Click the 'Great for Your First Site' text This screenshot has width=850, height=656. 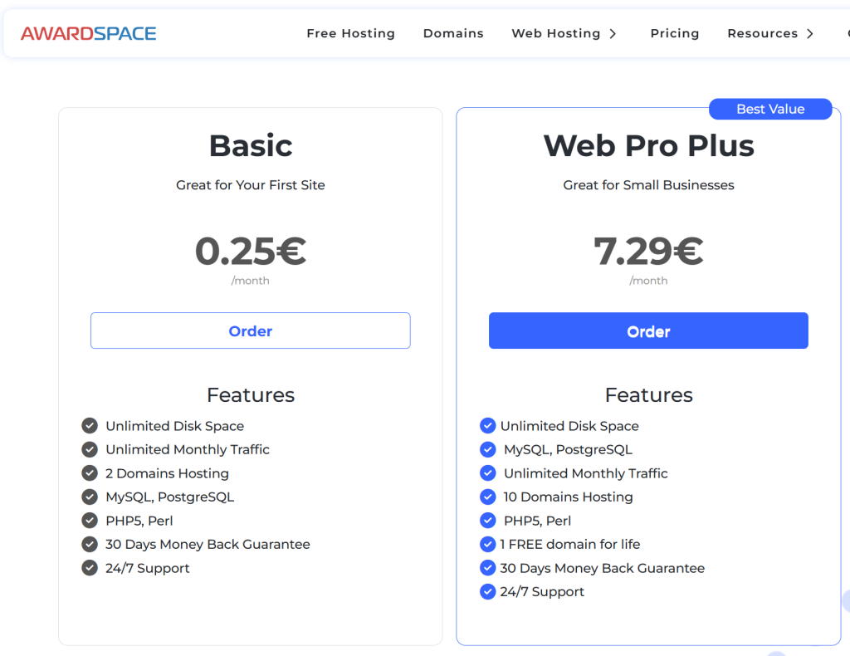[251, 185]
